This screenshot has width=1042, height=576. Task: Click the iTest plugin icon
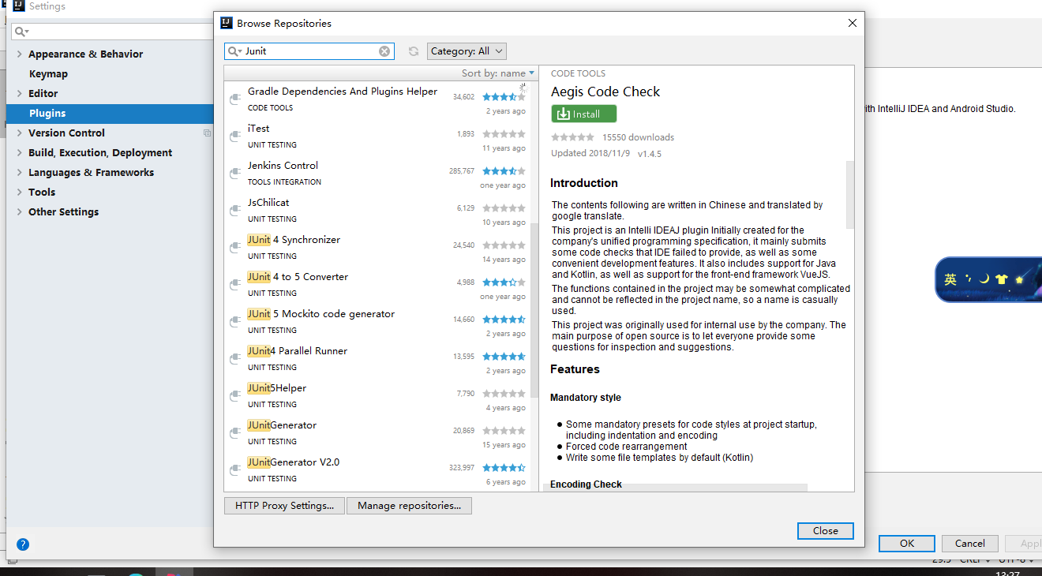234,133
